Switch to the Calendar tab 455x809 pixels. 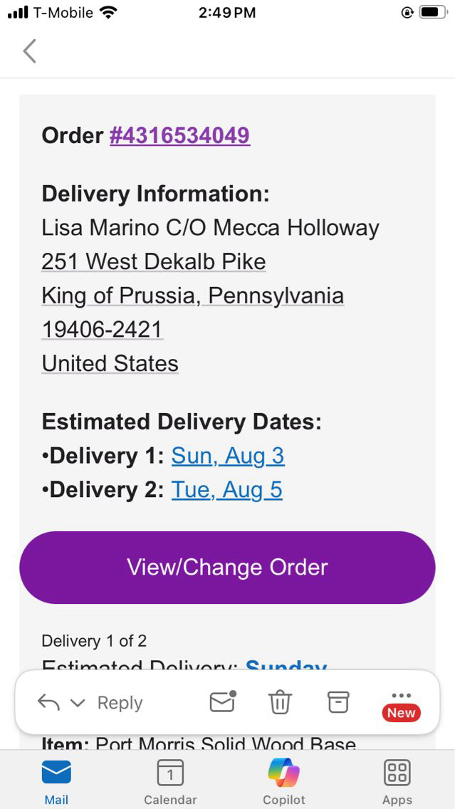click(x=170, y=780)
